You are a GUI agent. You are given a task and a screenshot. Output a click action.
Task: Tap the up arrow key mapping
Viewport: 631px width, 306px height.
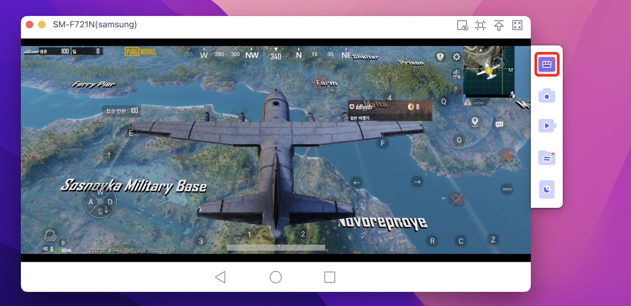coord(109,155)
